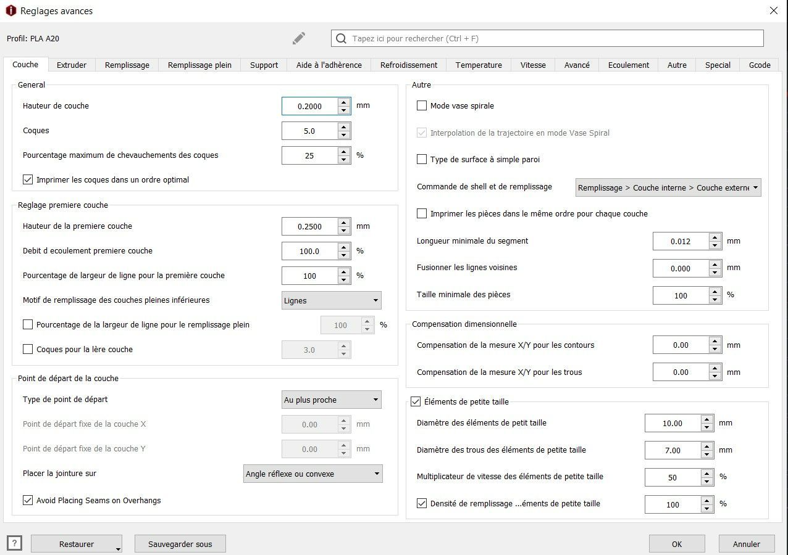
Task: Increase compensation X/Y pour les contours
Action: [x=715, y=341]
